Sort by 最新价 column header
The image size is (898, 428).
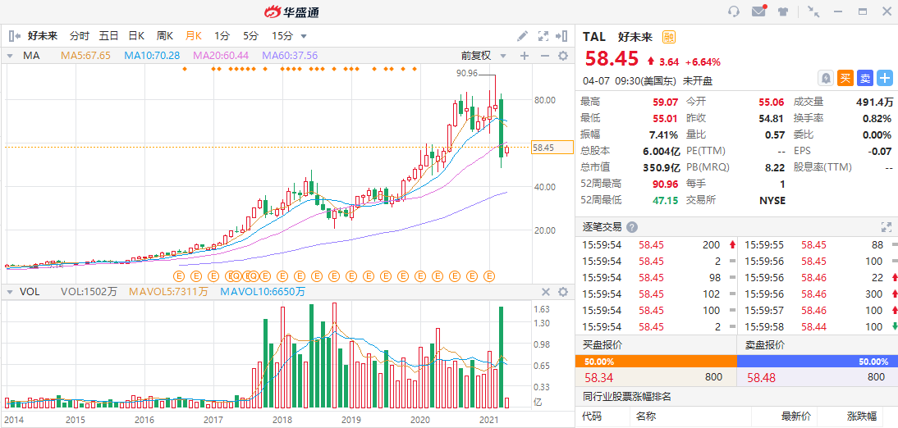[x=797, y=416]
